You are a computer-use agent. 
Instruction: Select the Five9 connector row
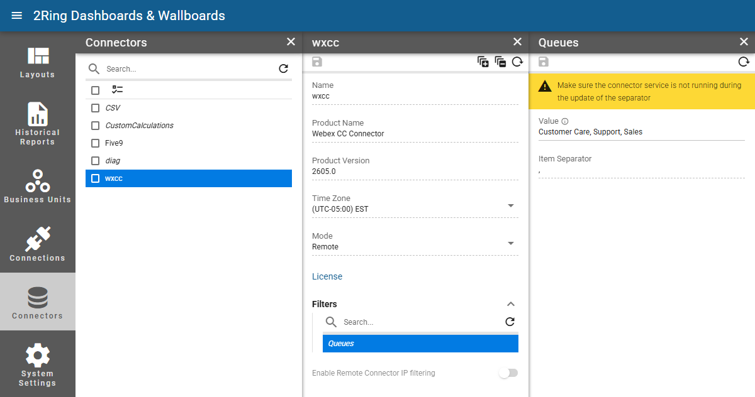pyautogui.click(x=189, y=143)
